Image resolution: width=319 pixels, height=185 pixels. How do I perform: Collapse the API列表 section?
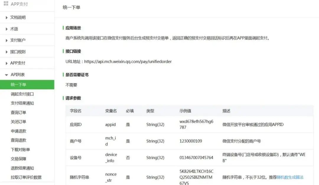pos(6,75)
